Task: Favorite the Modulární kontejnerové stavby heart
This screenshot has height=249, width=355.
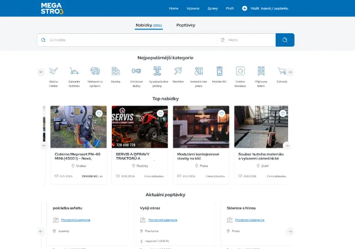Action: pos(221,113)
